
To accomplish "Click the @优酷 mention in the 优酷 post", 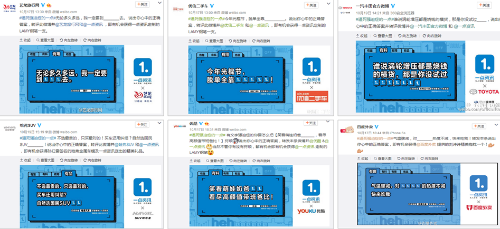I will tap(315, 141).
